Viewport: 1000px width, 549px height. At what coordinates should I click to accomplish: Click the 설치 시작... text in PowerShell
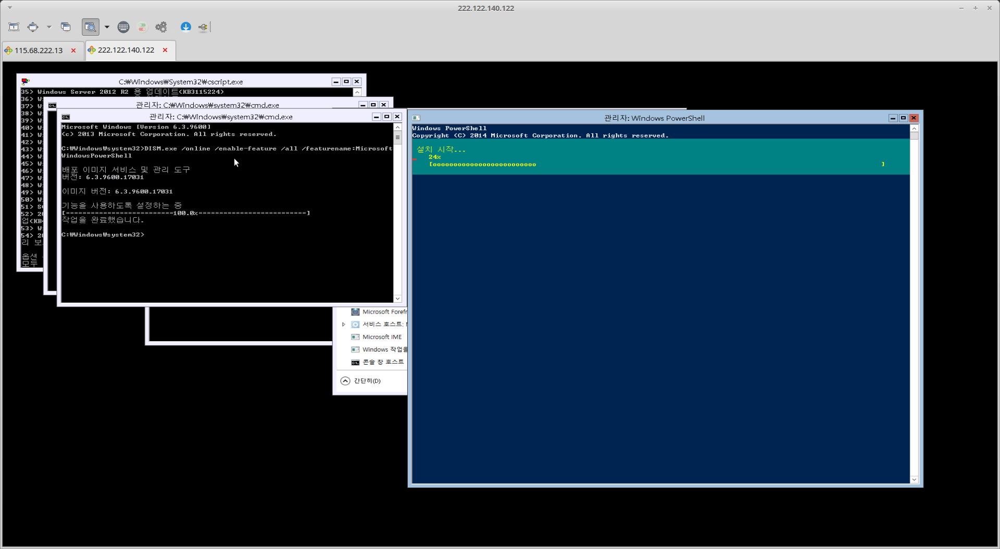[x=441, y=149]
